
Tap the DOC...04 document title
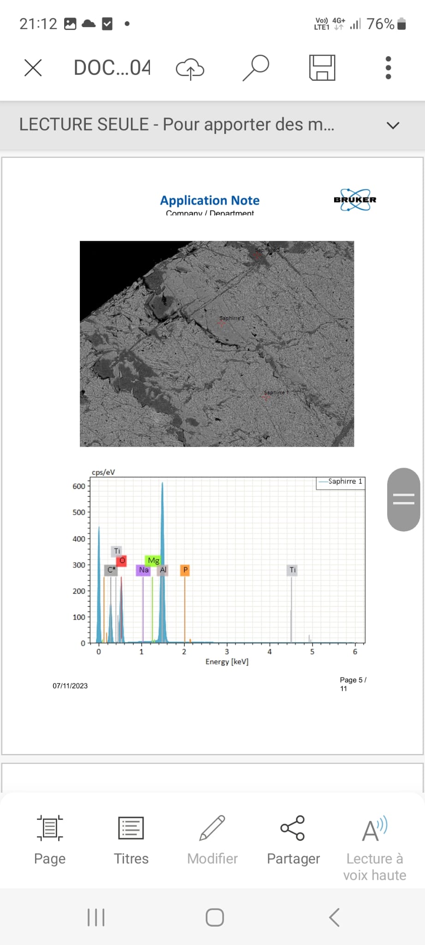112,68
